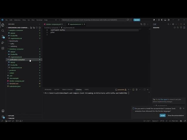Go back using the navigation arrow
This screenshot has height=140, width=187.
(x=56, y=20)
